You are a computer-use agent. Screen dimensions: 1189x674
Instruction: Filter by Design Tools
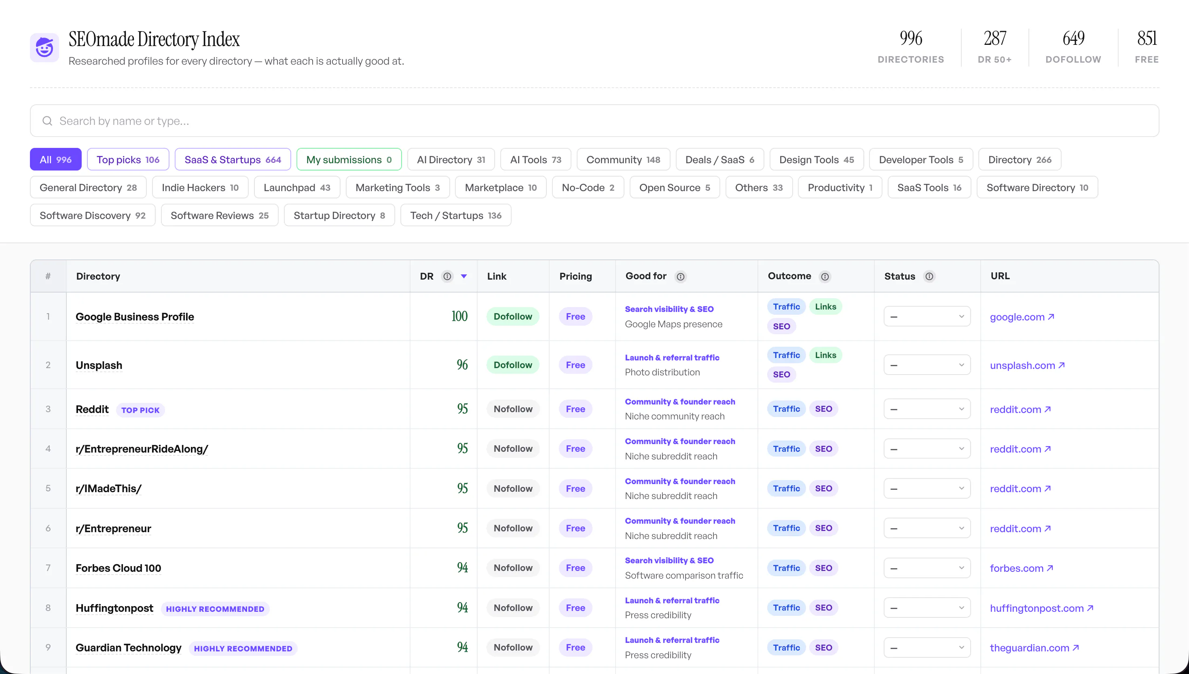click(817, 160)
